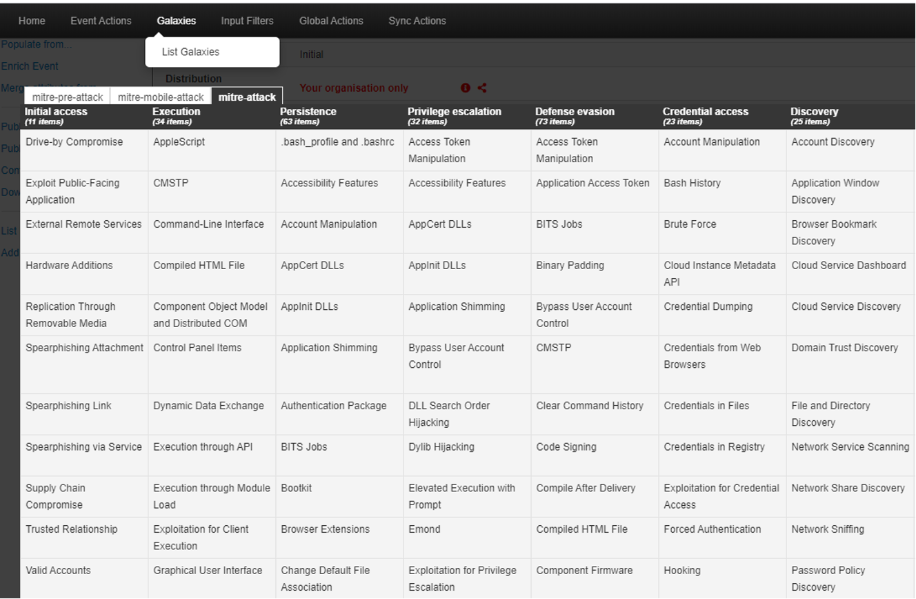The width and height of the screenshot is (916, 599).
Task: Select the Execution through API cell
Action: pos(212,455)
